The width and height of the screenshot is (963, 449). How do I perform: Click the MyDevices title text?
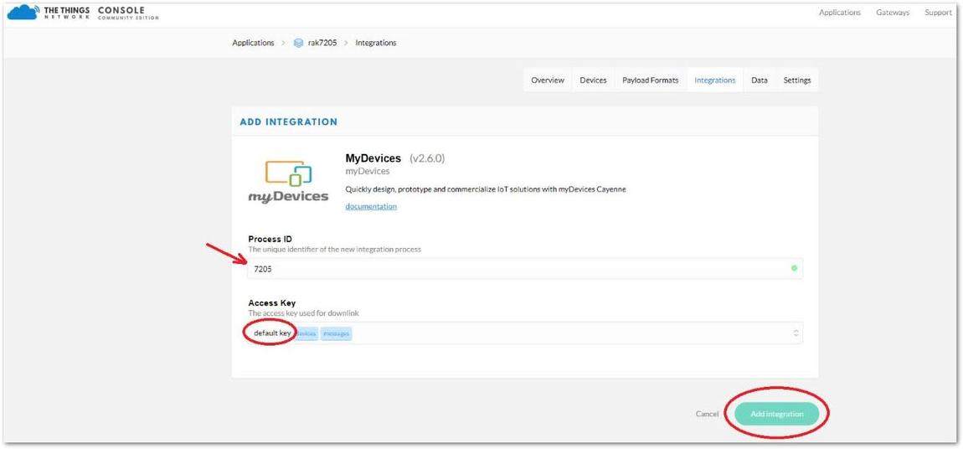pyautogui.click(x=373, y=158)
